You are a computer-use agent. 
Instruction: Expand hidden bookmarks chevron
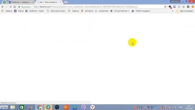[172, 11]
